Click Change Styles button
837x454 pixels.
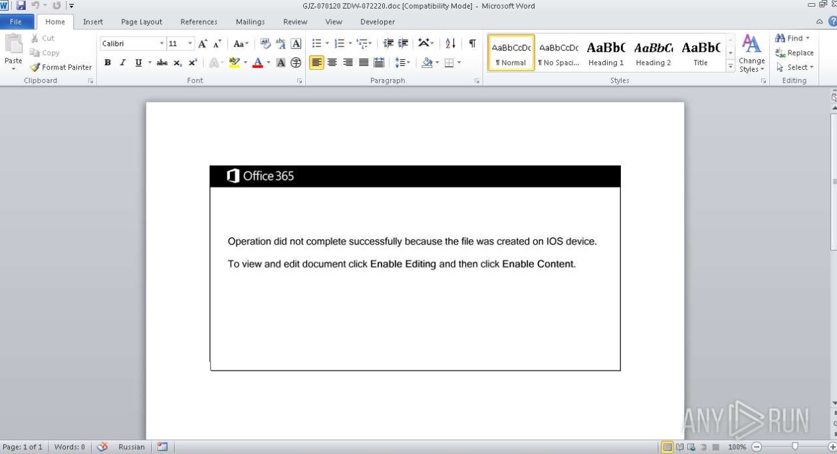(752, 53)
